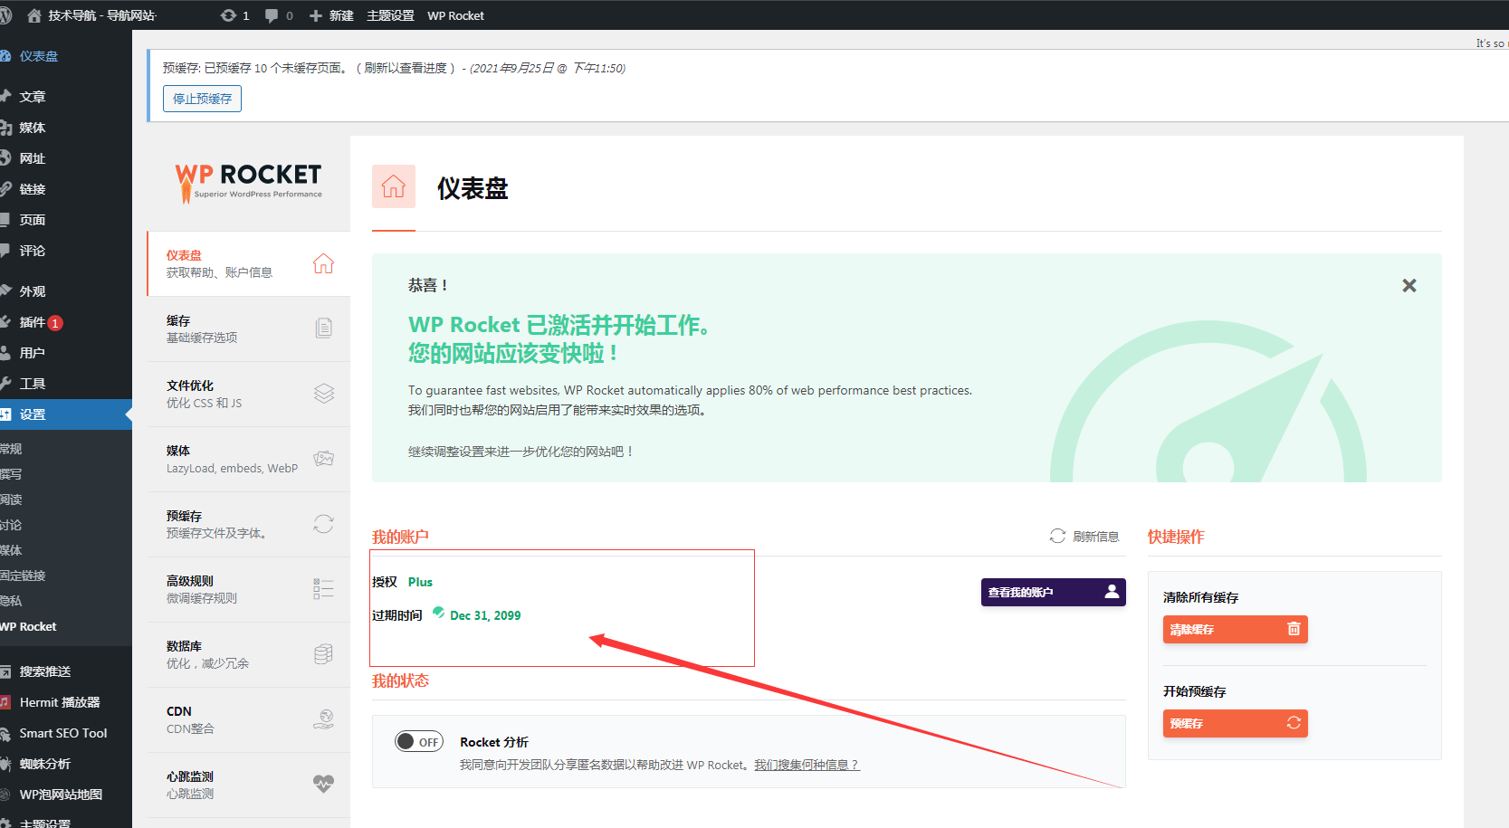This screenshot has width=1509, height=828.
Task: Click the Advanced Rules list icon
Action: [323, 589]
